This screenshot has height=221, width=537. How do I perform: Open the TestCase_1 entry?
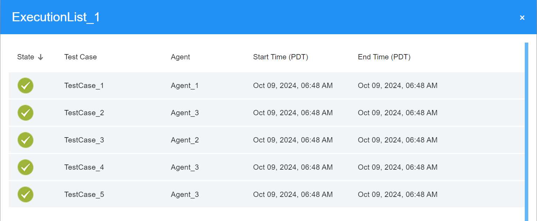pyautogui.click(x=84, y=86)
